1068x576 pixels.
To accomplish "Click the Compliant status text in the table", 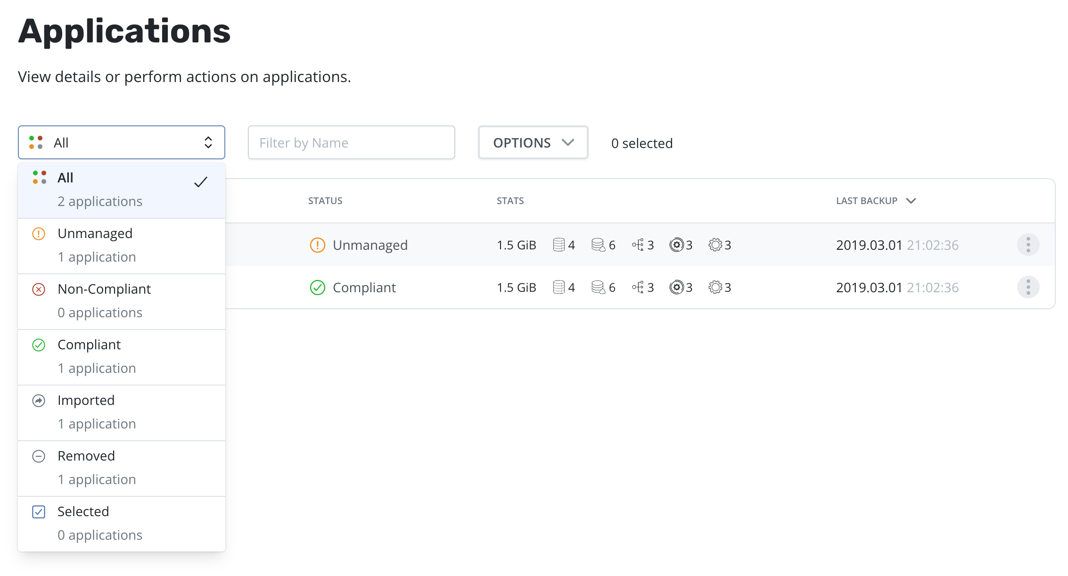I will coord(364,288).
